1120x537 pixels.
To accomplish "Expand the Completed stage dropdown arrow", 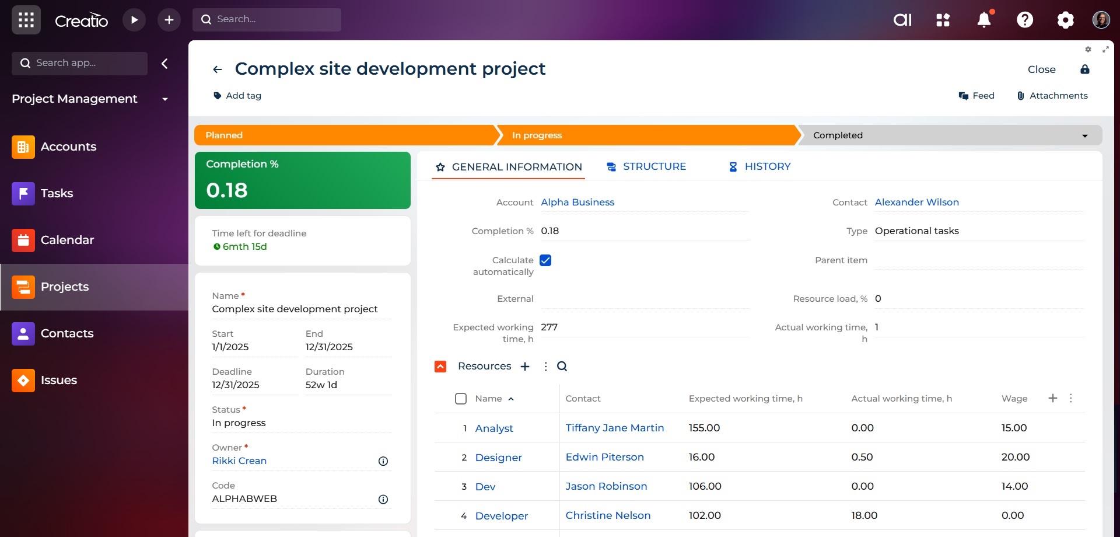I will pyautogui.click(x=1084, y=135).
